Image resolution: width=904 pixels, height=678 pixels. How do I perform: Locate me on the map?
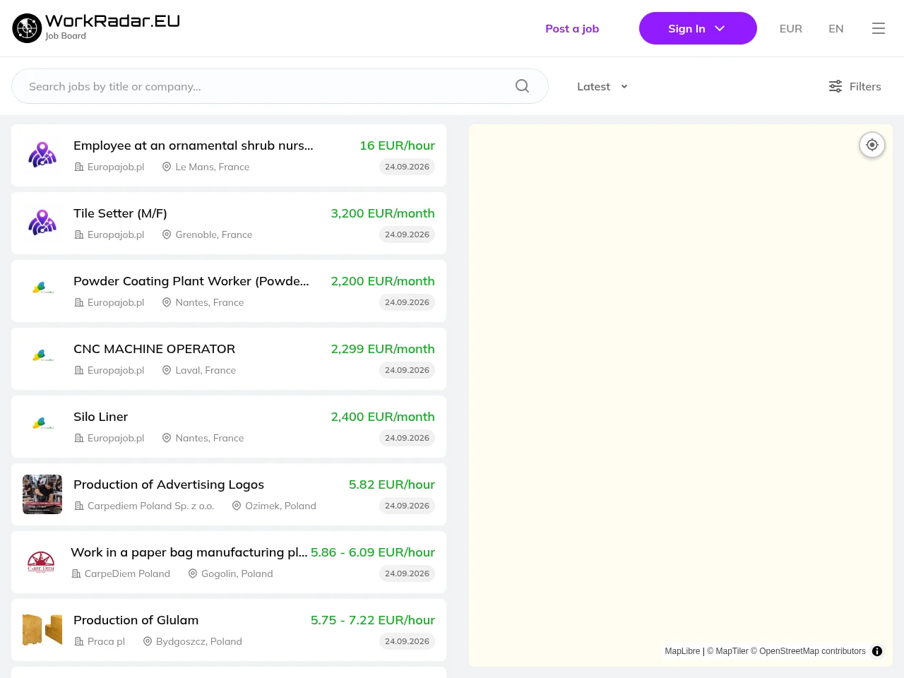click(x=872, y=145)
